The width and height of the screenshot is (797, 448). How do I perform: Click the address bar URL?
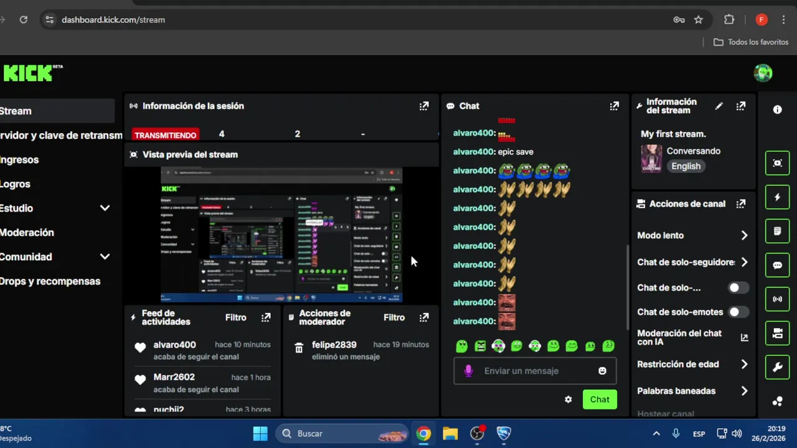click(113, 20)
